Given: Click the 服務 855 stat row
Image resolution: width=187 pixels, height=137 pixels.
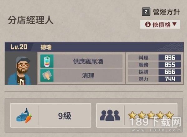Looking at the screenshot, I should [x=155, y=65].
